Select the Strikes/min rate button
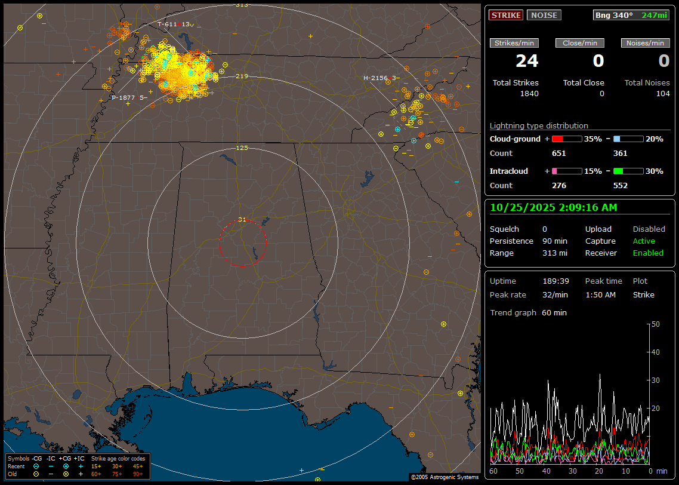679x485 pixels. 514,43
